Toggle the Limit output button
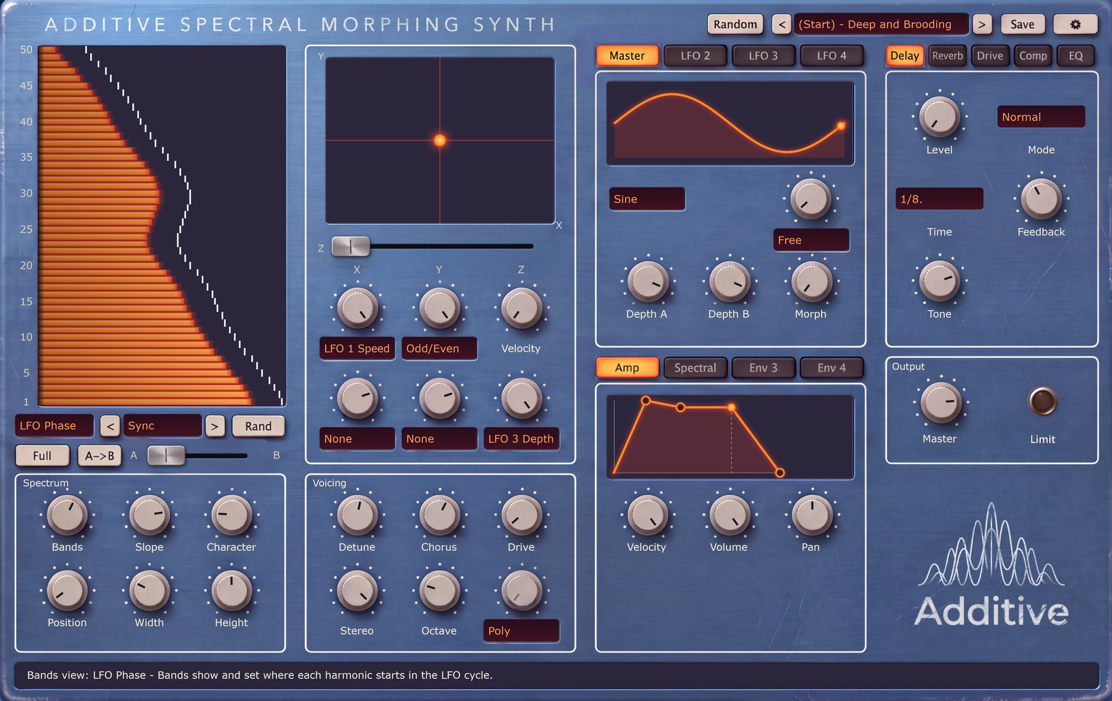The height and width of the screenshot is (701, 1112). pyautogui.click(x=1042, y=401)
